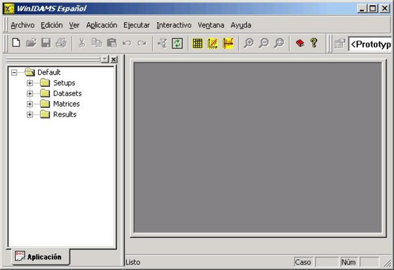Image resolution: width=394 pixels, height=270 pixels.
Task: Click the properties icon beside Prototype field
Action: (340, 44)
